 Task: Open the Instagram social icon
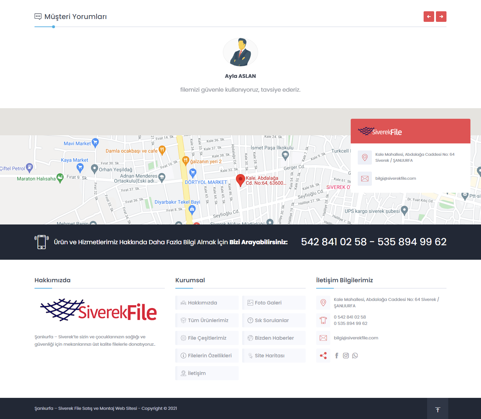pyautogui.click(x=346, y=356)
